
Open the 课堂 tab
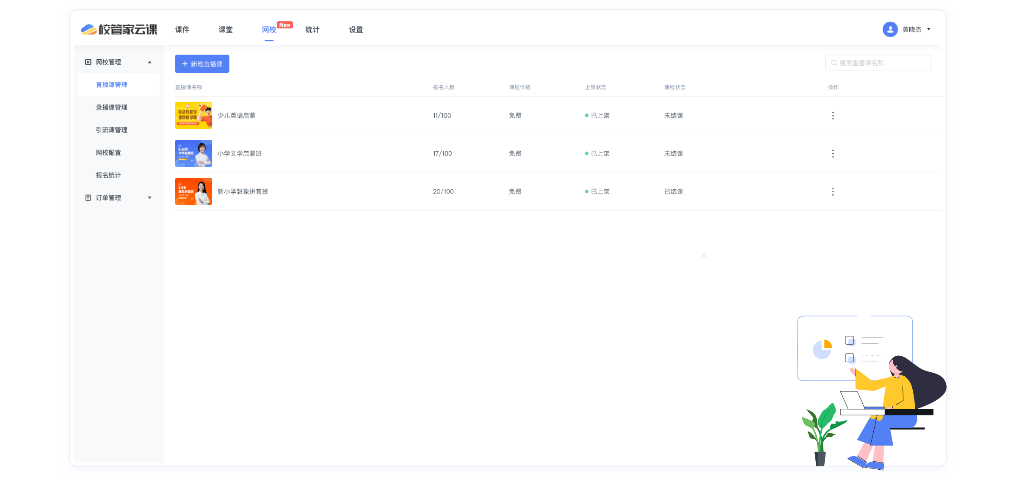point(226,30)
